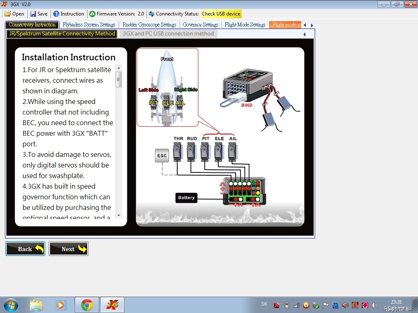Select JR/Spektrum Satellite Connectivity Method sub-tab

click(62, 33)
